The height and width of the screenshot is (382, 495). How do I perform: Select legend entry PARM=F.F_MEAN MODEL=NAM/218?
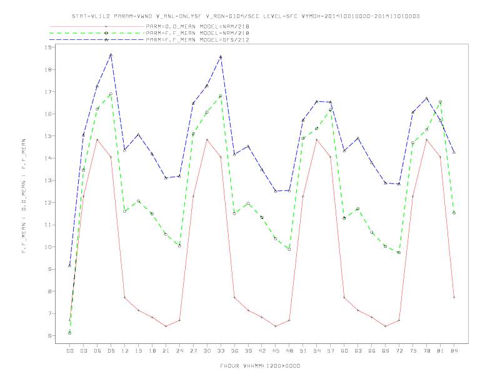click(197, 33)
